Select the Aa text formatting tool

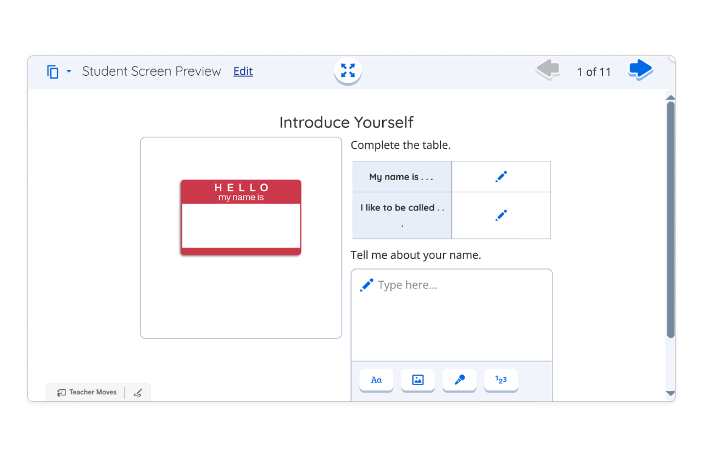(x=376, y=380)
